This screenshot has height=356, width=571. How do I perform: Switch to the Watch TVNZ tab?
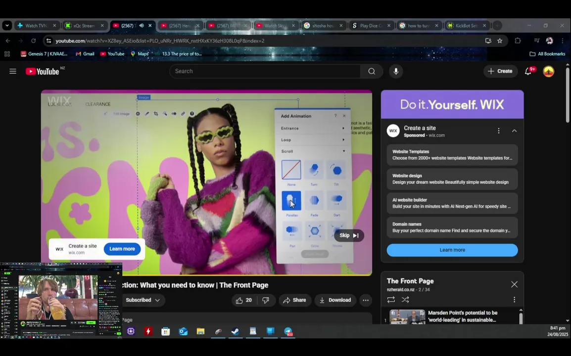(37, 26)
